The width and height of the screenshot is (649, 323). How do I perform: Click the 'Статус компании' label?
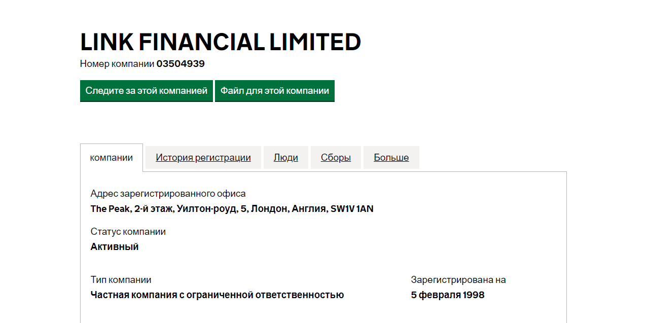128,231
